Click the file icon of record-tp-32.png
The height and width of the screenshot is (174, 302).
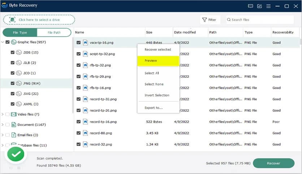(85, 99)
